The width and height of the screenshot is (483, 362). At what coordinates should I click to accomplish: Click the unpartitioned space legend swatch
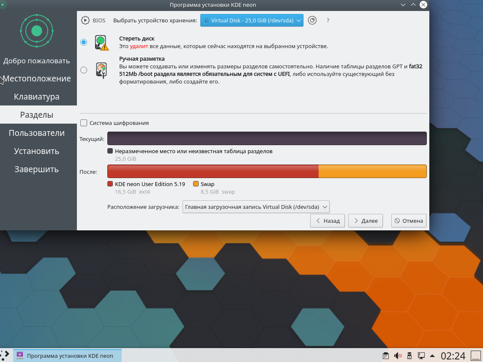[110, 151]
